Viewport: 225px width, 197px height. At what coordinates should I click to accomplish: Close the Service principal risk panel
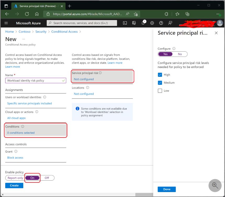[216, 33]
